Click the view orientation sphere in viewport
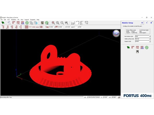The width and height of the screenshot is (154, 115). [x=116, y=34]
